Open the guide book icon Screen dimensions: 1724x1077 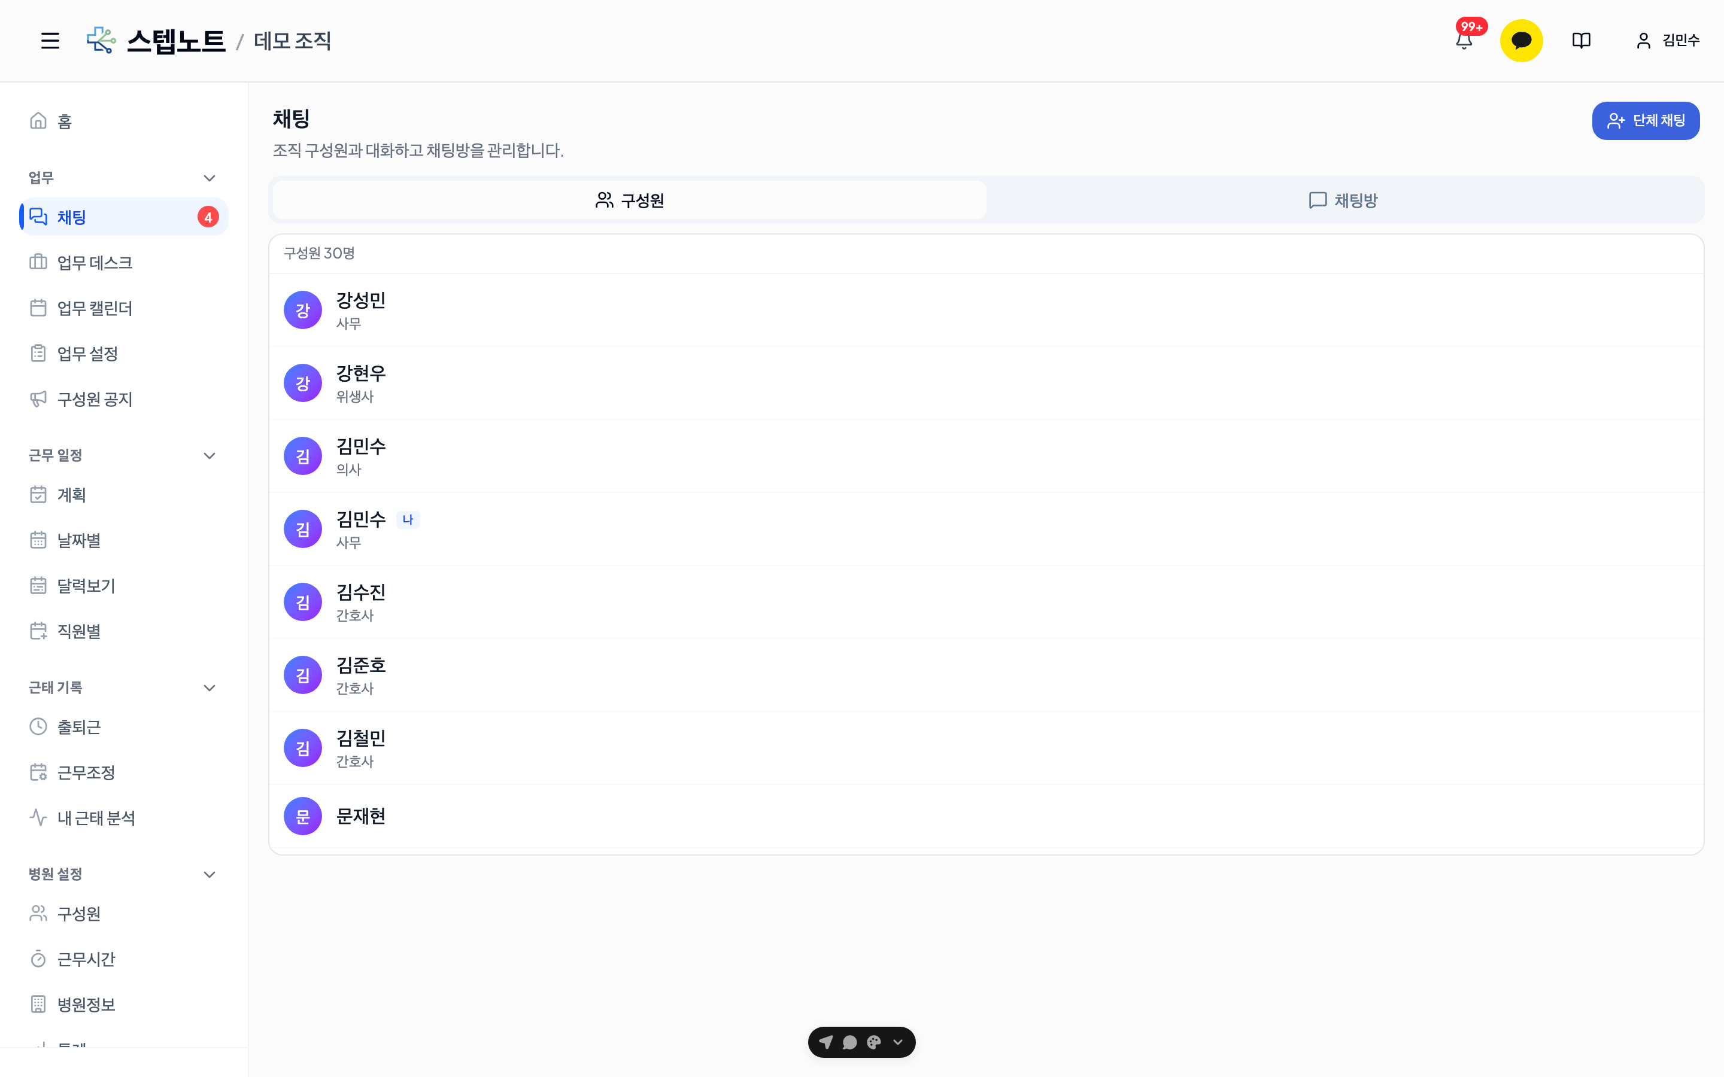tap(1581, 41)
